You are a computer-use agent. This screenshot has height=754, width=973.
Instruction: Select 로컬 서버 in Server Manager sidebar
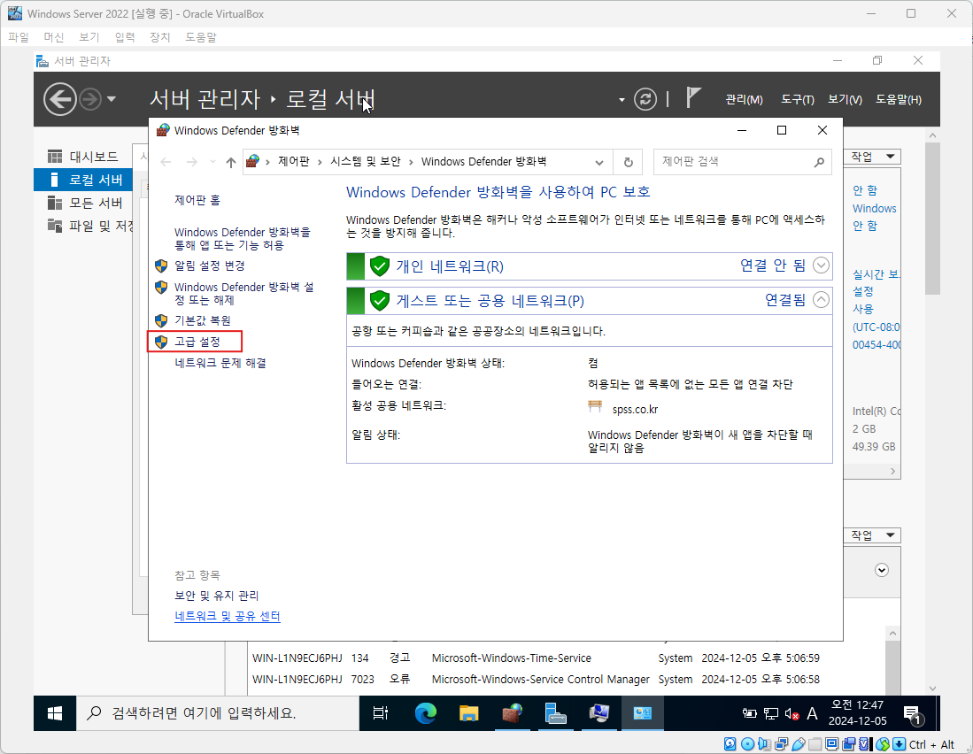coord(83,180)
